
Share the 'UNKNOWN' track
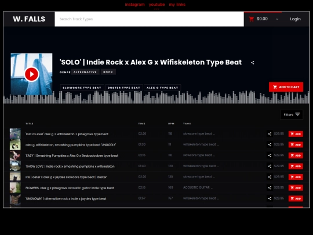270,198
